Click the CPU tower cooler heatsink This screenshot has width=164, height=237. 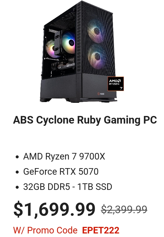(x=58, y=44)
